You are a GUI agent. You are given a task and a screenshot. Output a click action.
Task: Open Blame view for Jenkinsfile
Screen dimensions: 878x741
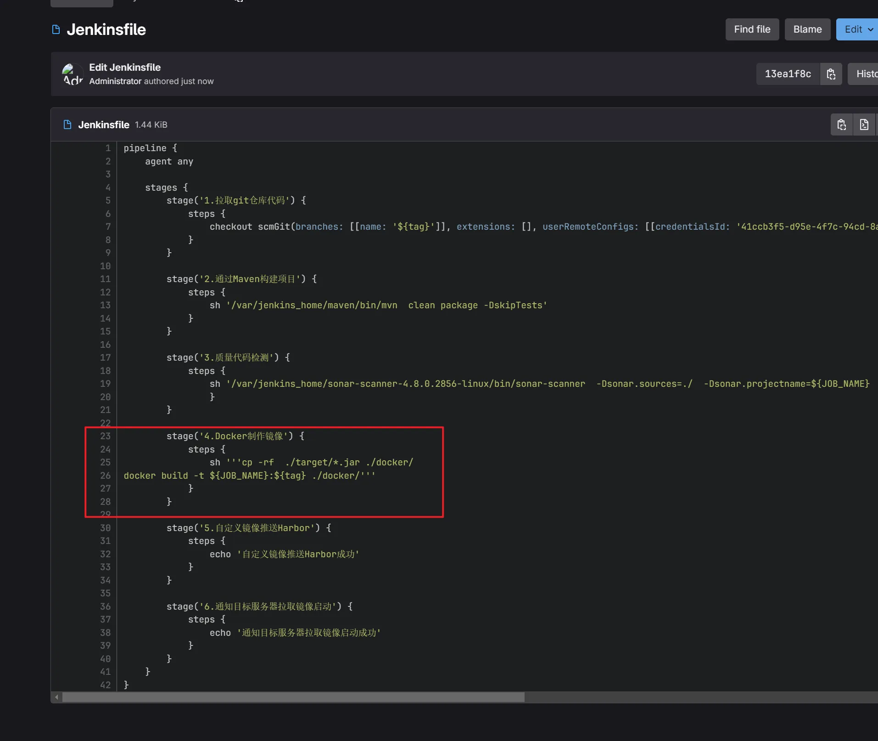tap(807, 29)
